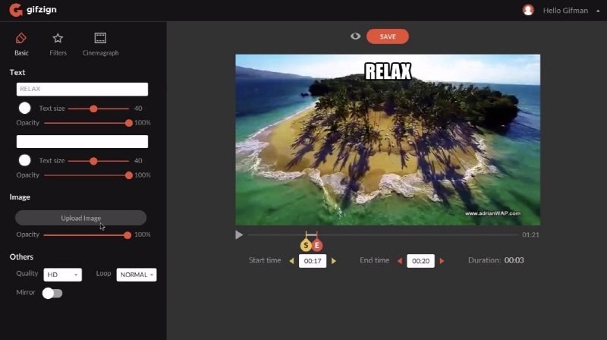Click the Hello Gifman account label
Image resolution: width=607 pixels, height=340 pixels.
click(565, 11)
